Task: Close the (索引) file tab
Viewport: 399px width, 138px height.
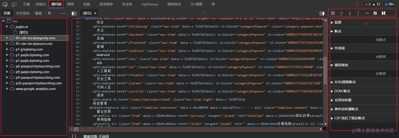Action: click(95, 13)
